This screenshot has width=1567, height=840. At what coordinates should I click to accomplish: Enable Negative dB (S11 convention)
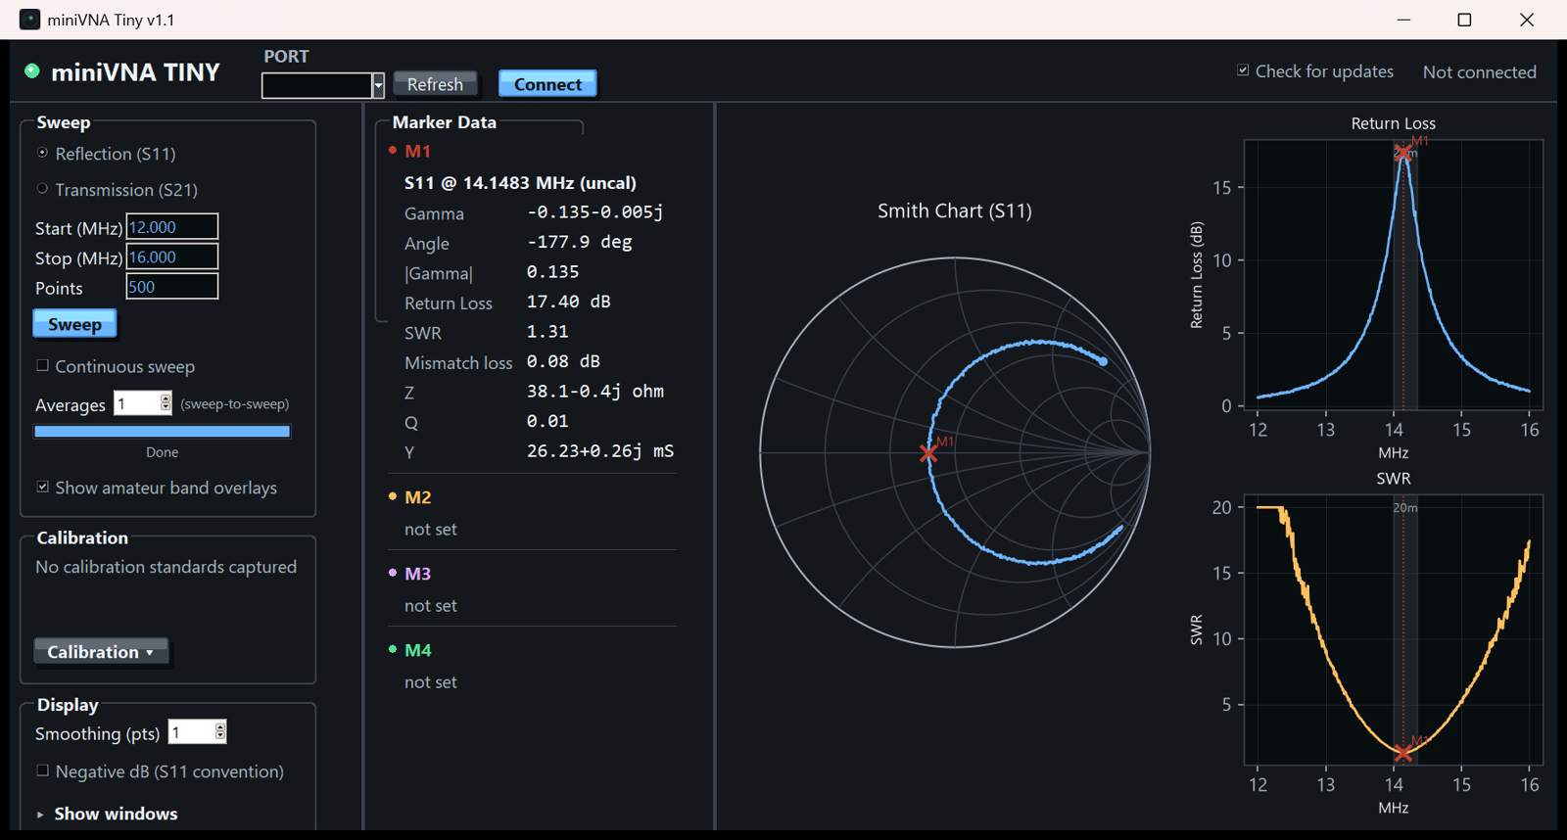click(x=43, y=770)
